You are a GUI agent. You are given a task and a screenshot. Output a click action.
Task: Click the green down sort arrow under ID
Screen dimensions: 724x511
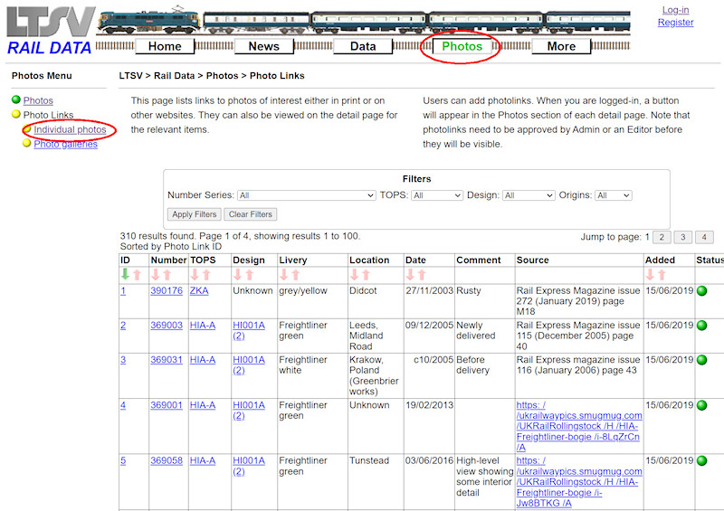(x=125, y=274)
